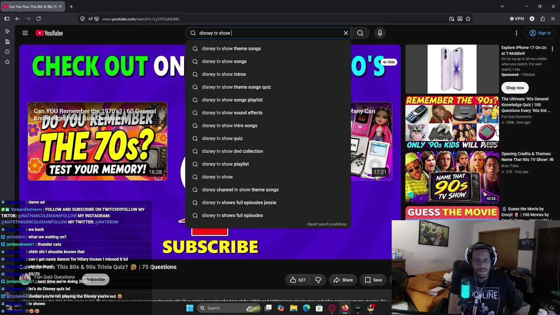Select suggestion 'disney tv show intro songs'
Screen dimensions: 560x315
(268, 126)
